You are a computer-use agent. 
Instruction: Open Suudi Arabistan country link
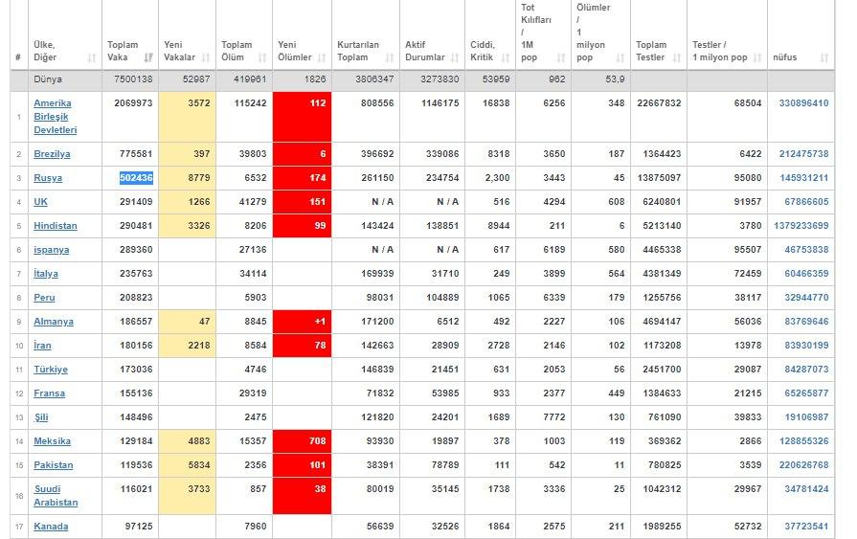pos(56,496)
